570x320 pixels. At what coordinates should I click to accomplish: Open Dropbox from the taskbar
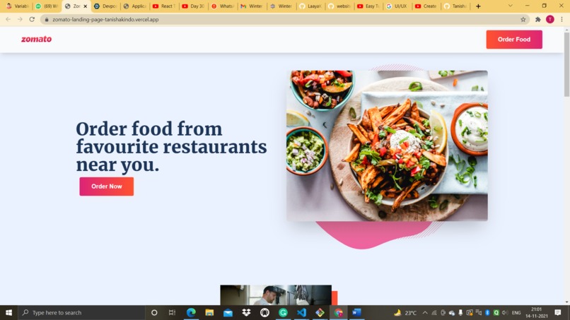point(246,312)
